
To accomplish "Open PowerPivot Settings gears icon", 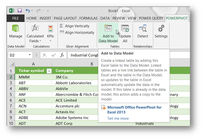I will (161, 32).
